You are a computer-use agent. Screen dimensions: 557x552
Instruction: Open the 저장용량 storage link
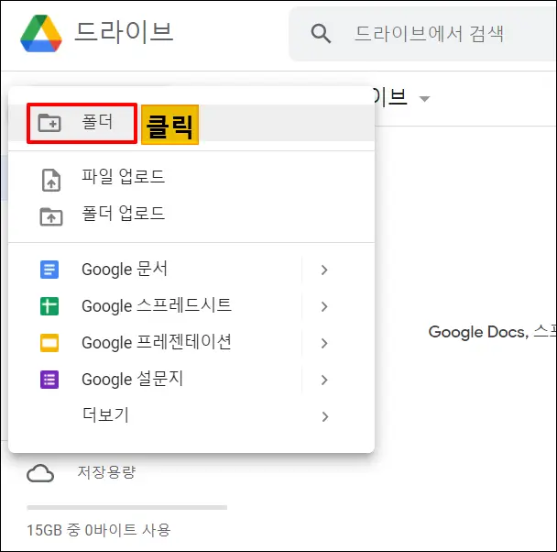(x=105, y=473)
